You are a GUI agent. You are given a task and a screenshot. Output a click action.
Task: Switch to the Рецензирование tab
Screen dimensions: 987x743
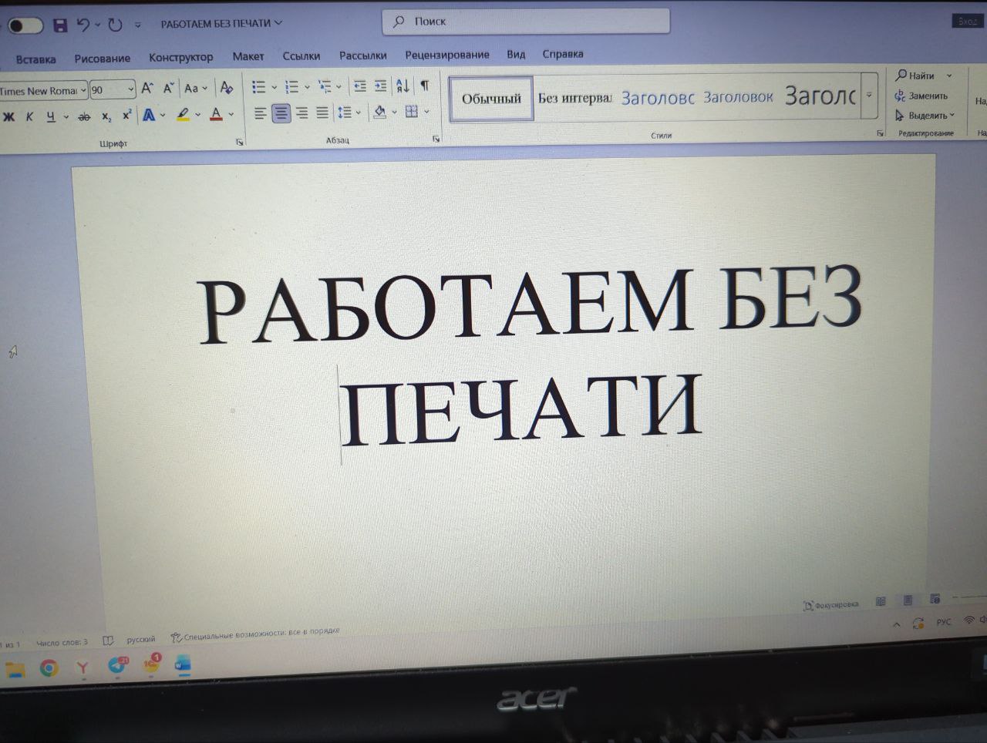point(446,55)
